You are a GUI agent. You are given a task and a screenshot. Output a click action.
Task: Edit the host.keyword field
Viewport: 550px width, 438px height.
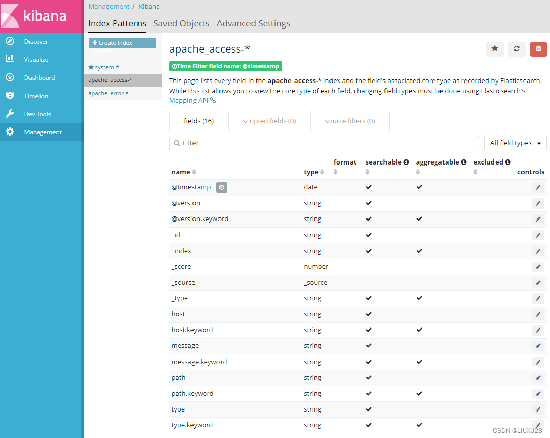pos(538,330)
